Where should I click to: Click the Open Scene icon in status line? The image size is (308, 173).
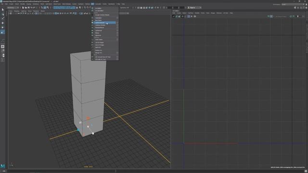(x=26, y=8)
